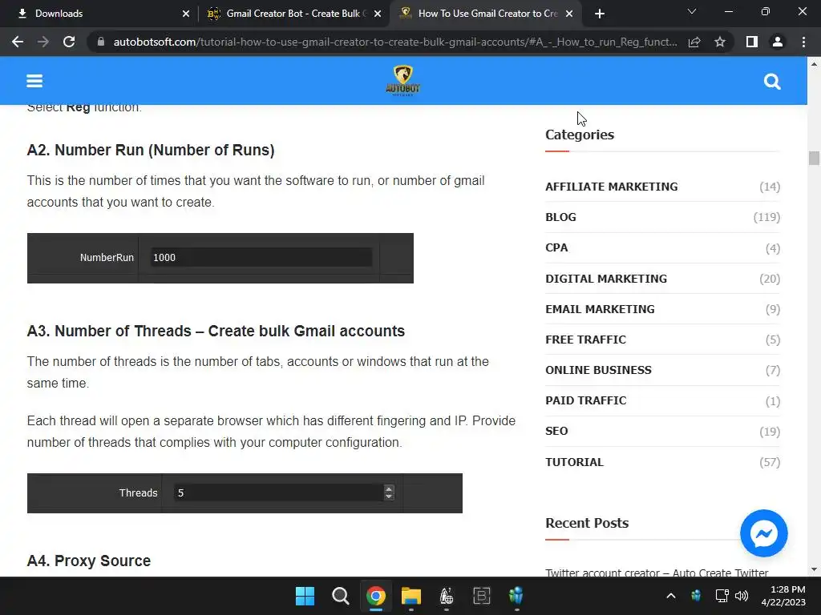Go back to previous page
This screenshot has width=821, height=615.
click(x=18, y=42)
